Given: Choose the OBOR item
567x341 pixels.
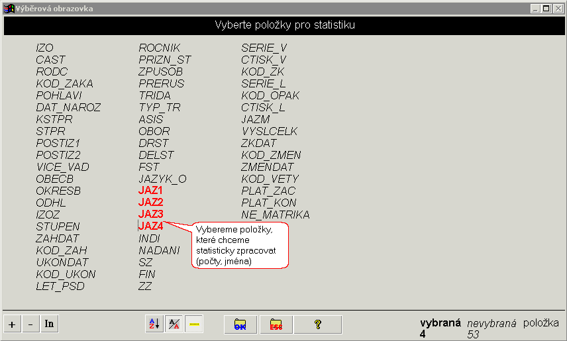Looking at the screenshot, I should 154,131.
